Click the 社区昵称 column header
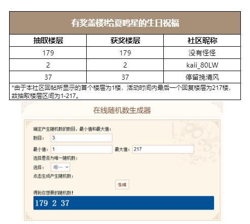 pos(202,41)
